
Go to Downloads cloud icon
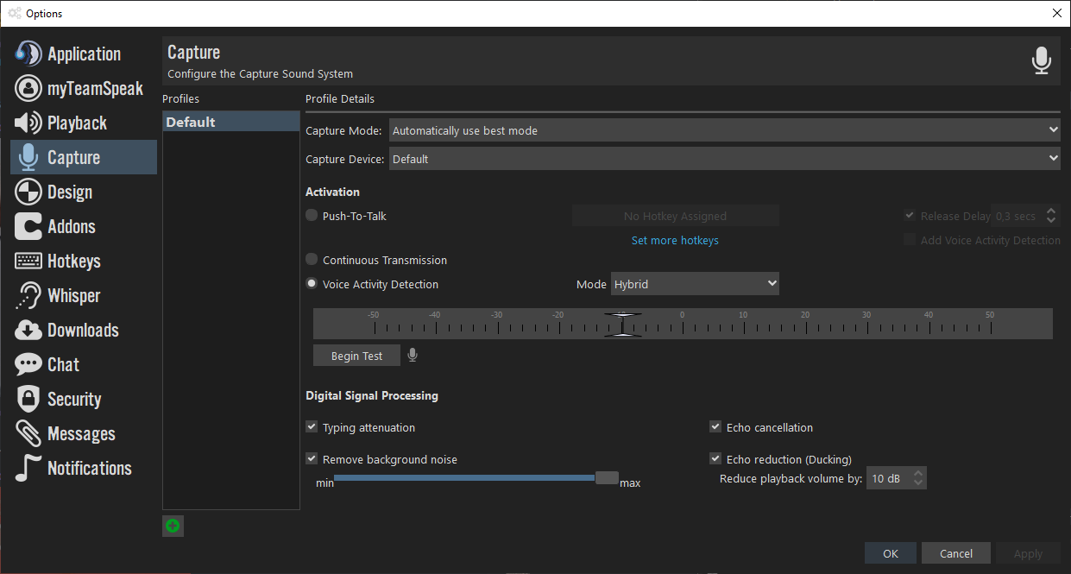click(x=28, y=331)
